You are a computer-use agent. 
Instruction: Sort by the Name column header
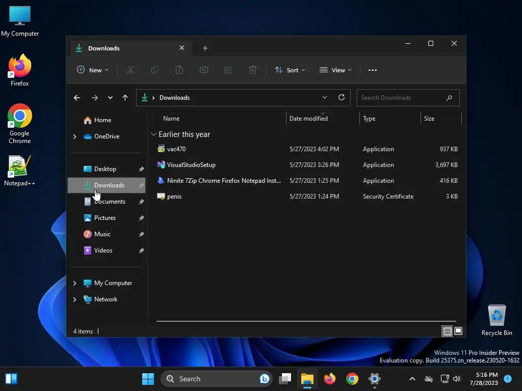tap(171, 119)
